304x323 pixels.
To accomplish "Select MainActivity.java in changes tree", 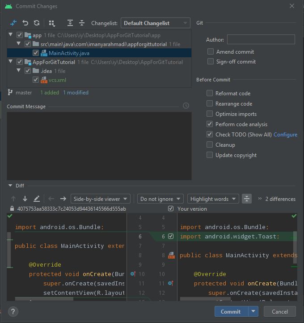I will (x=99, y=53).
